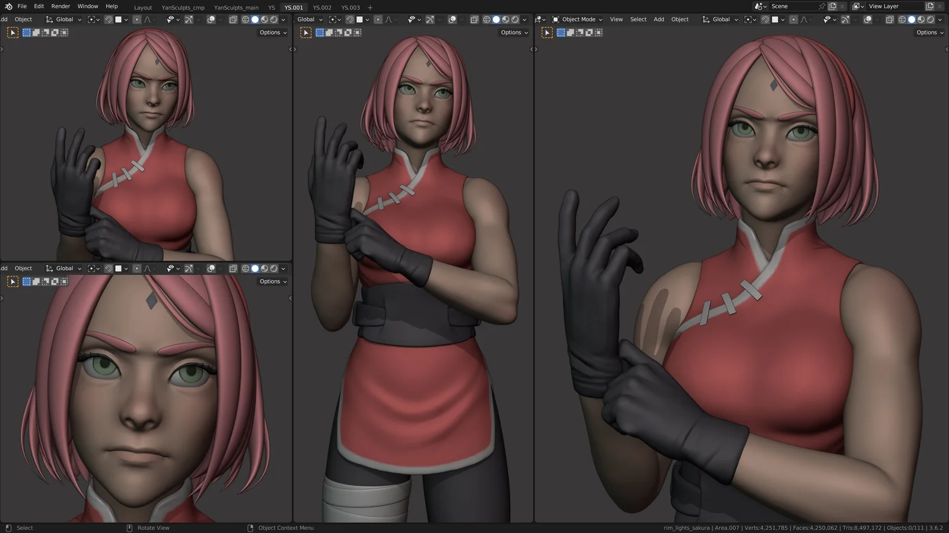Screen dimensions: 949x533
Task: Click the proportional editing falloff curve icon
Action: pyautogui.click(x=805, y=19)
